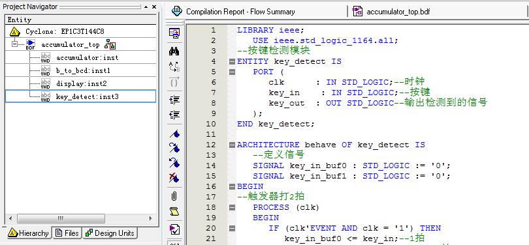Screen dimensions: 529x245
Task: Switch to the Hierarchy tab
Action: click(28, 233)
